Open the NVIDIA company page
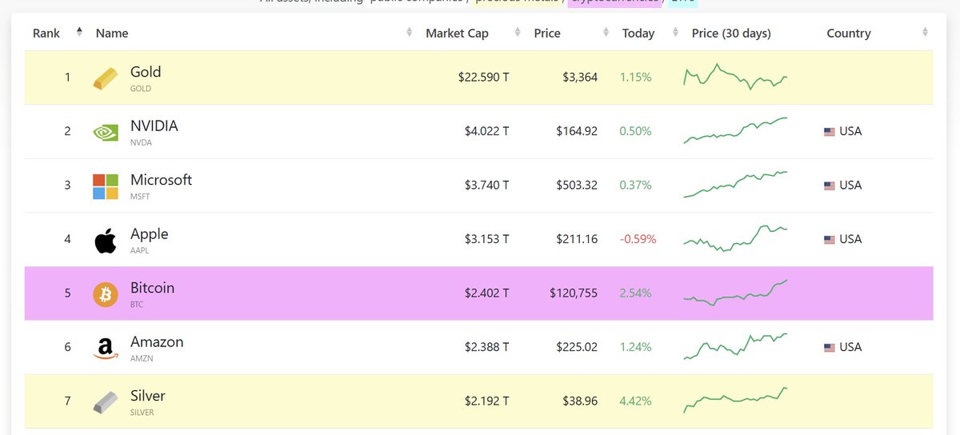 (154, 126)
